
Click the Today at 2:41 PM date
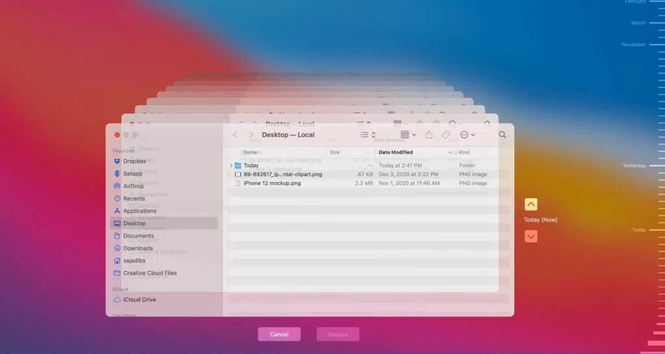tap(400, 165)
